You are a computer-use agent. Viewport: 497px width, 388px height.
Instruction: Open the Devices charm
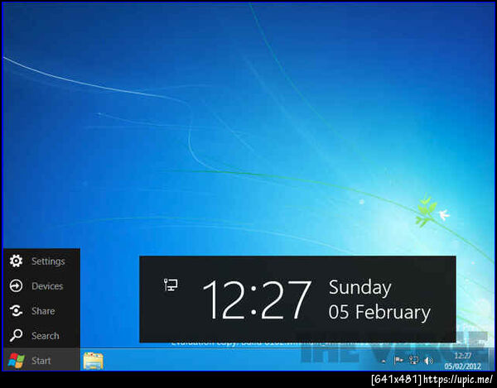coord(41,285)
